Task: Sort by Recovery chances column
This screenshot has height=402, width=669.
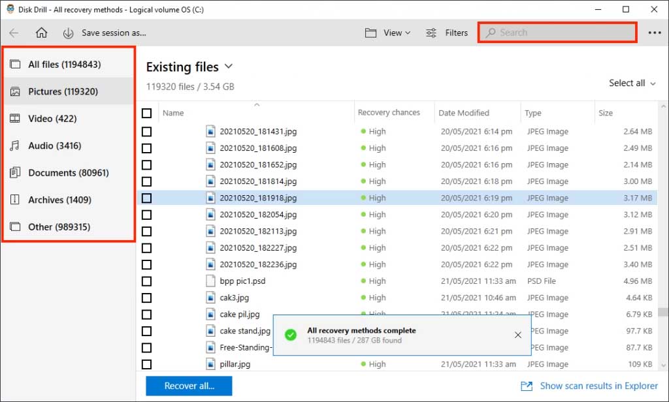Action: pos(389,112)
